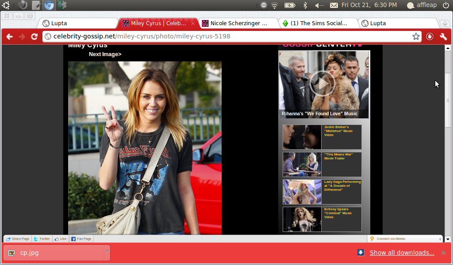
Task: Open the wrench settings menu
Action: click(443, 36)
